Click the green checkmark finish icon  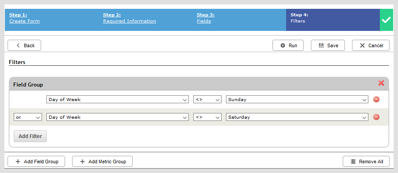pyautogui.click(x=386, y=20)
